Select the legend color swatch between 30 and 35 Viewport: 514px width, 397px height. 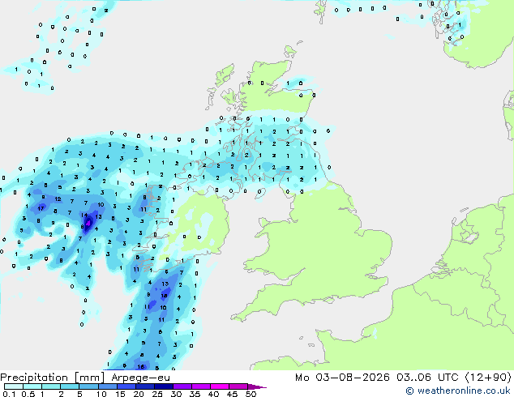click(x=182, y=386)
